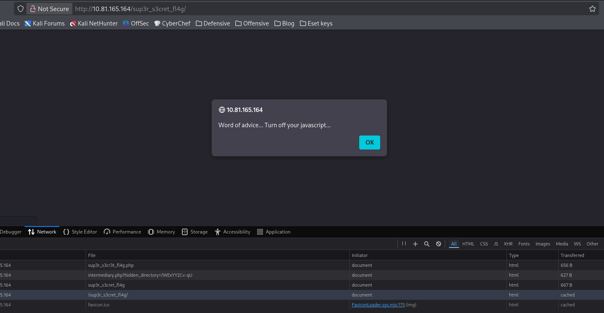The width and height of the screenshot is (604, 313).
Task: Click the shield tracking protection icon
Action: [20, 9]
